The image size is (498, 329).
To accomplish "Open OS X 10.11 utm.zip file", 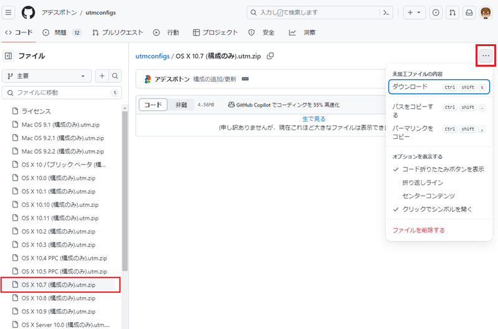I will (60, 218).
